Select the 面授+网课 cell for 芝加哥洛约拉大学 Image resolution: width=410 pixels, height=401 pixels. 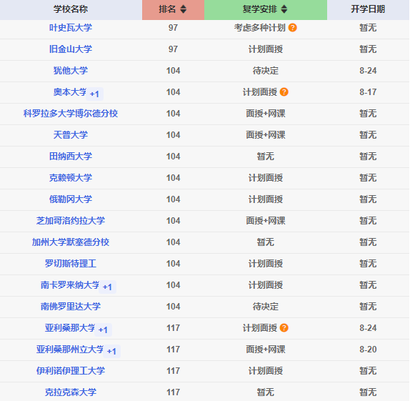point(266,221)
